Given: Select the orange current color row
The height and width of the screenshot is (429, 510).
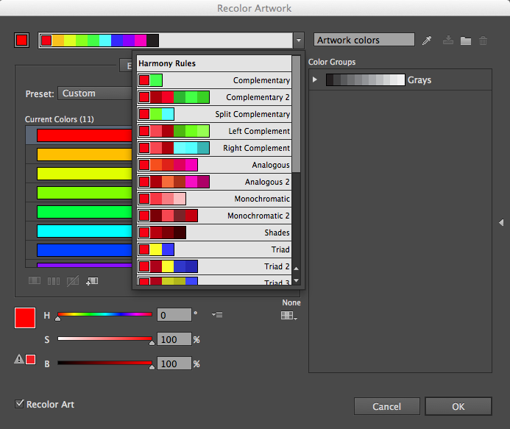Looking at the screenshot, I should pos(79,155).
